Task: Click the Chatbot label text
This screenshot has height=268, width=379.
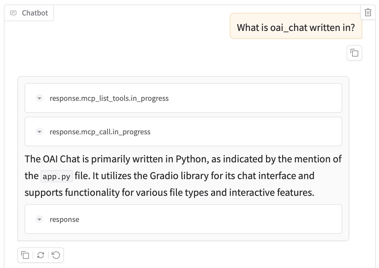Action: 35,13
